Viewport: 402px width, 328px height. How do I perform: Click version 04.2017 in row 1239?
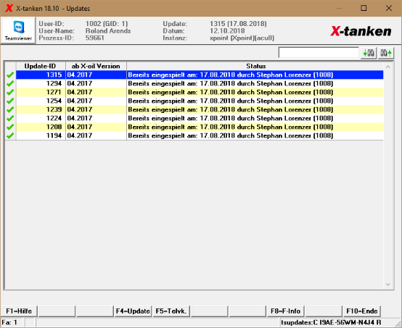coord(80,109)
